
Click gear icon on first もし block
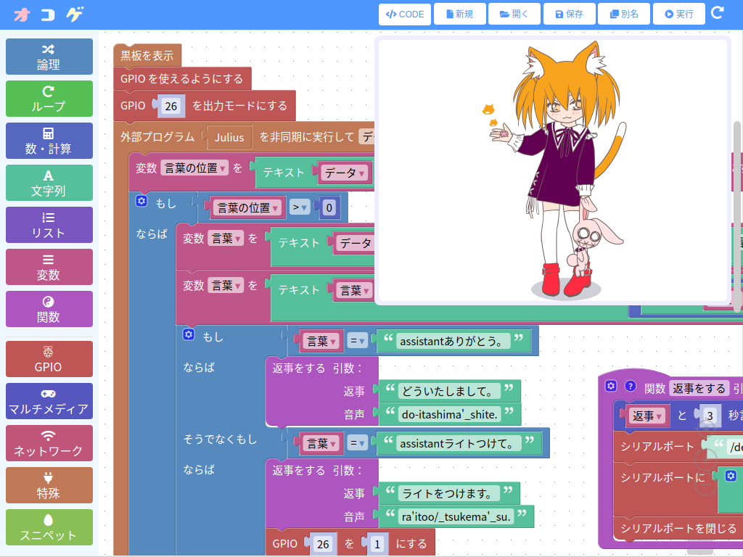click(x=141, y=201)
